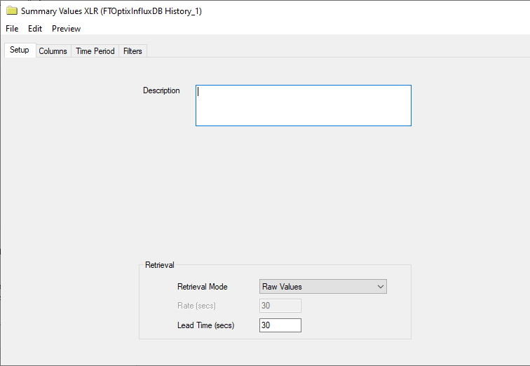Switch to the Columns tab
Screen dimensions: 530x366
(53, 51)
